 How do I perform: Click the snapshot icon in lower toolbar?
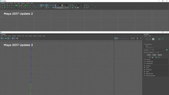point(17,38)
